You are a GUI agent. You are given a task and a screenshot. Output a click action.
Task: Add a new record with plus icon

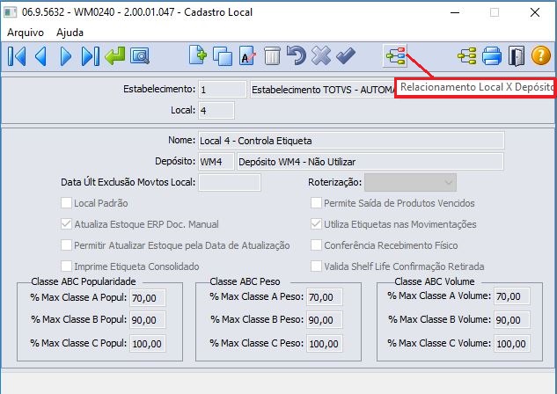coord(198,55)
